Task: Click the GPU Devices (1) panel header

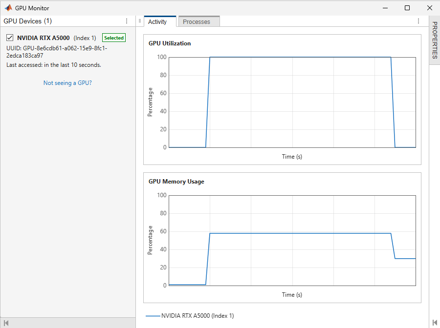Action: [x=27, y=21]
